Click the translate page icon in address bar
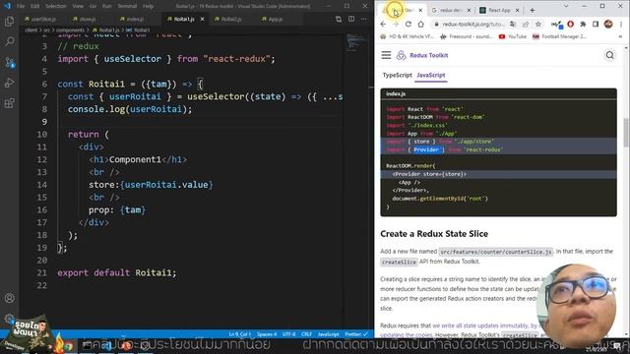630x354 pixels. pos(513,24)
